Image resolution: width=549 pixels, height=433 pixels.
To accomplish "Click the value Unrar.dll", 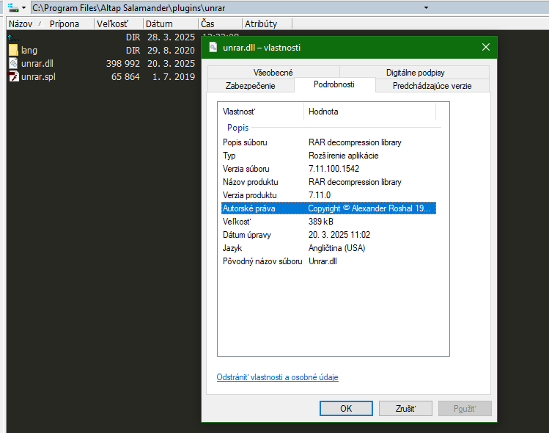I will [323, 261].
